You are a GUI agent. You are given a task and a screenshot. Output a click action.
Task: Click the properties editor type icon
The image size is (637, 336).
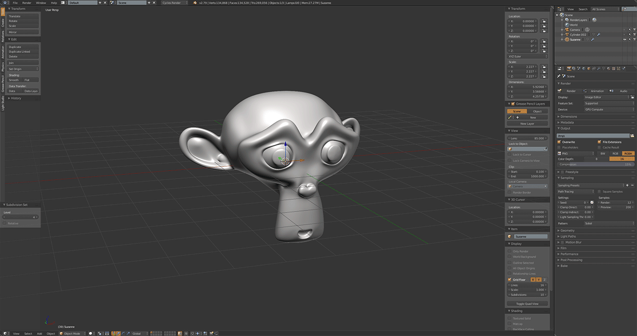point(559,68)
